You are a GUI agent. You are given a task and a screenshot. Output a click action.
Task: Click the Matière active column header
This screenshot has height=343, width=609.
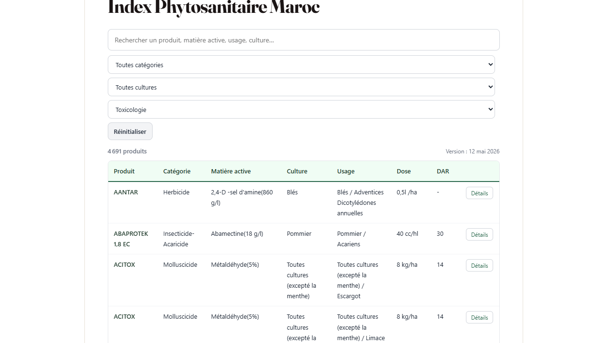231,171
